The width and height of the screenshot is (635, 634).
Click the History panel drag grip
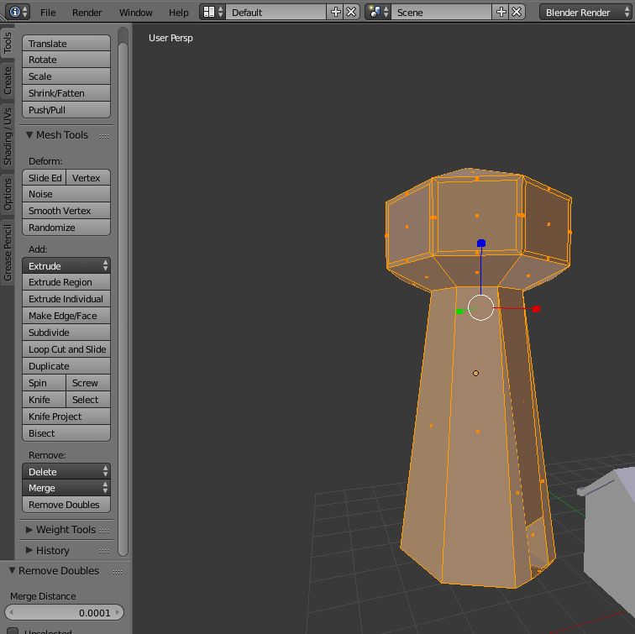[x=104, y=551]
